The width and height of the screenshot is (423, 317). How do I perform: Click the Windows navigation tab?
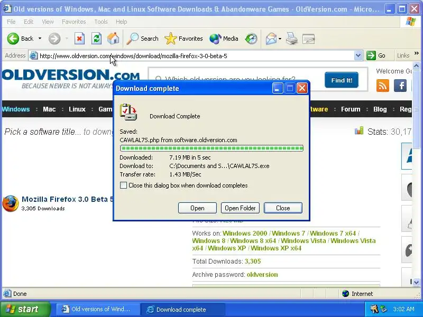tap(16, 109)
